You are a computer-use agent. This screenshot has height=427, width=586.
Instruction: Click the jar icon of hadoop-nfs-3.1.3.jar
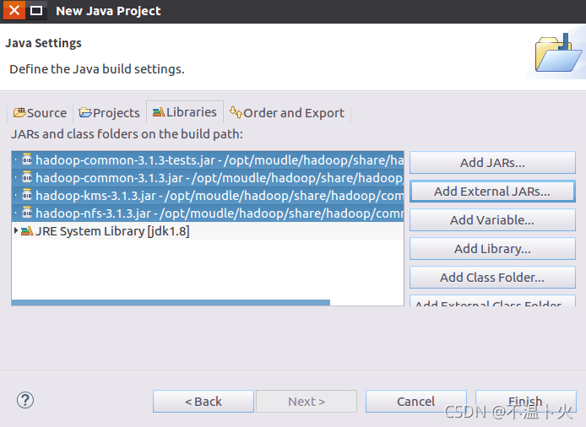tap(27, 212)
